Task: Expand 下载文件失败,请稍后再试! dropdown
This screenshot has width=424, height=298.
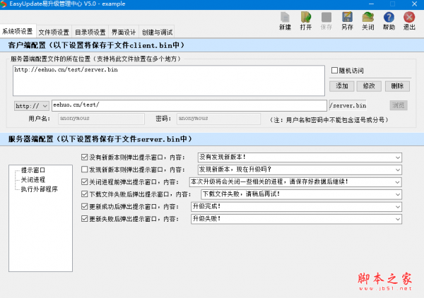Action: click(x=397, y=194)
